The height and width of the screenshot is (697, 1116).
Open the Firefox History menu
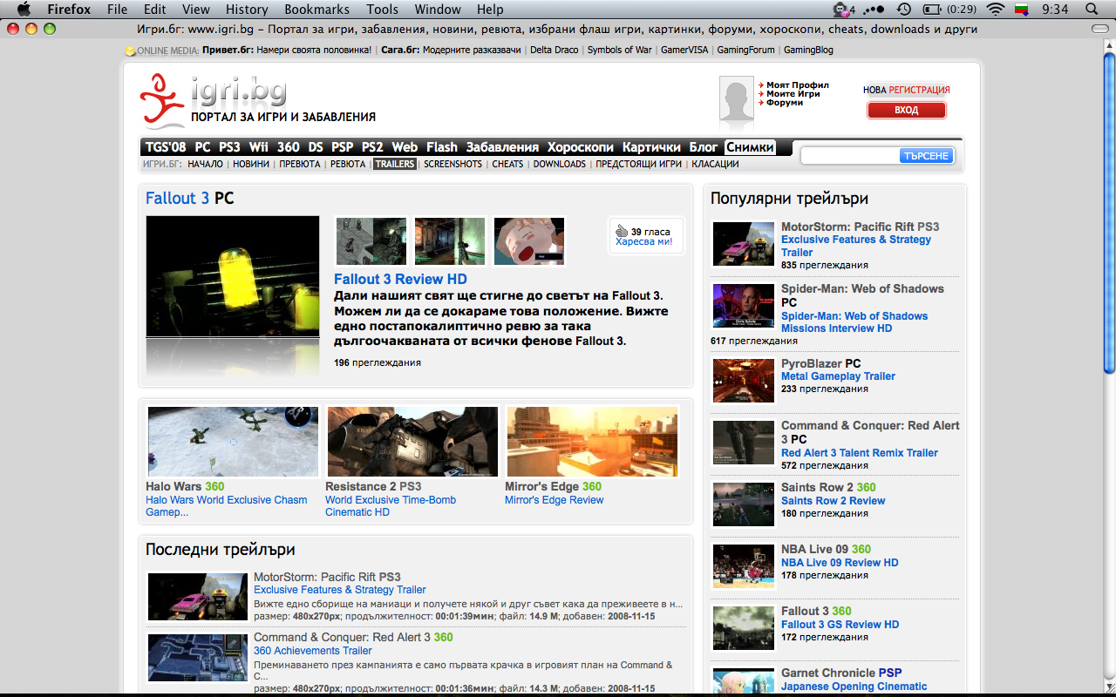point(247,10)
